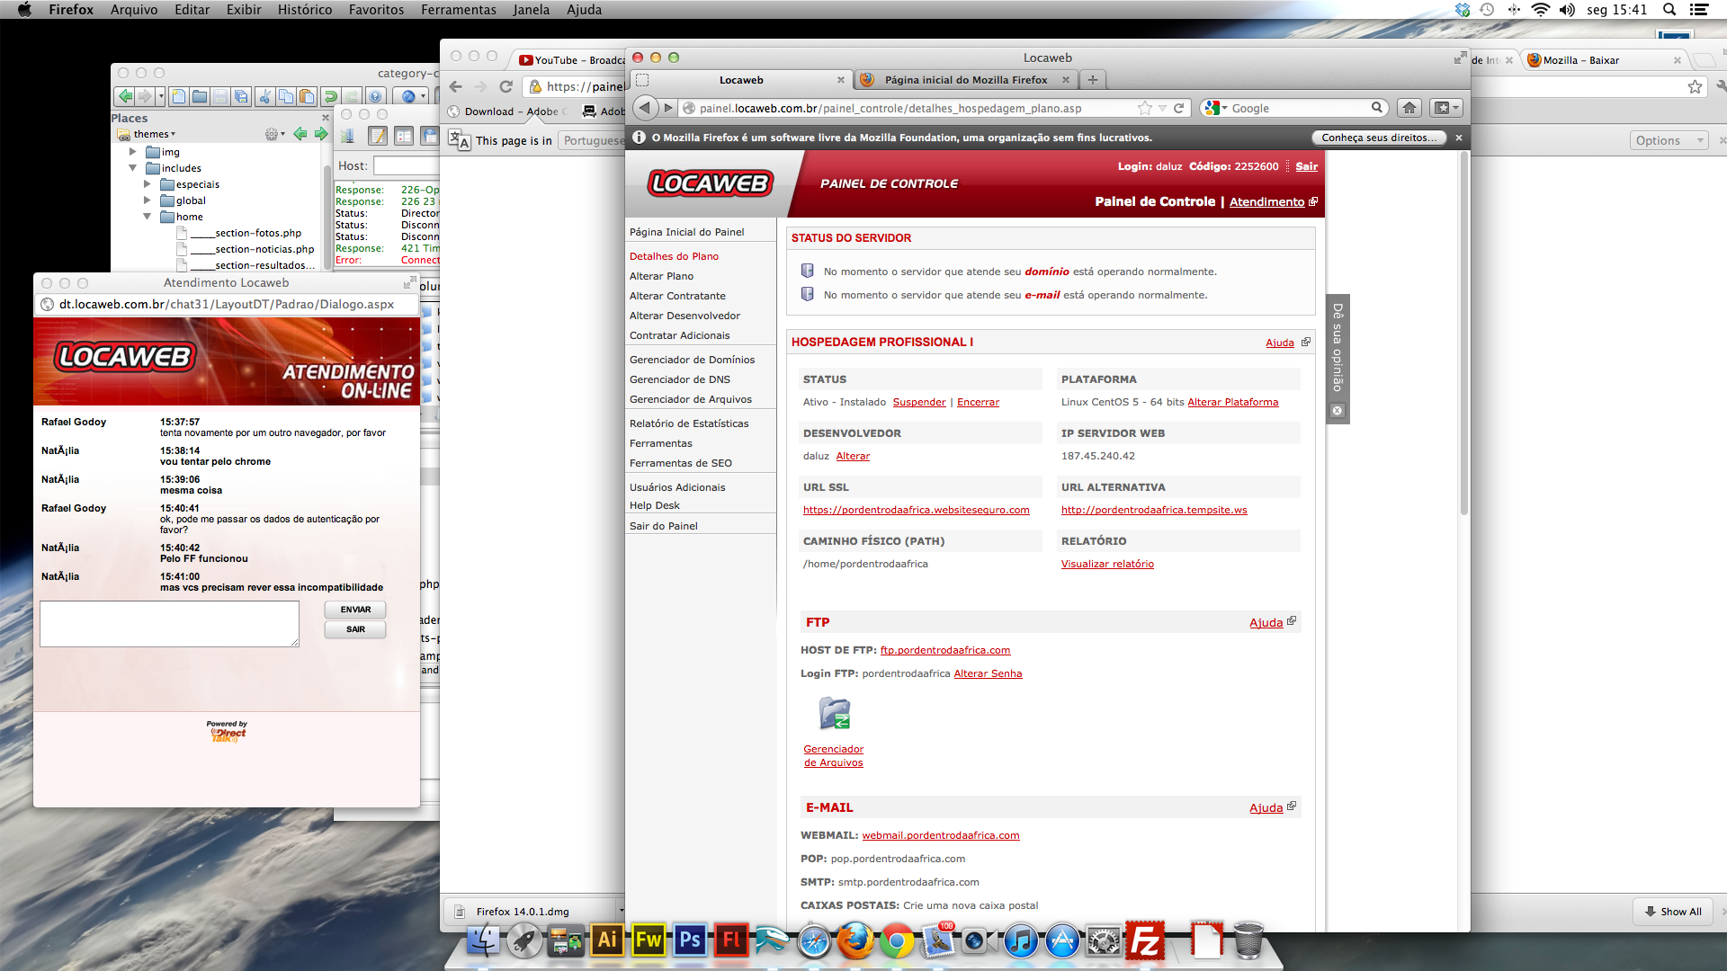Open the Visualizar relatório link
This screenshot has width=1727, height=971.
tap(1107, 564)
